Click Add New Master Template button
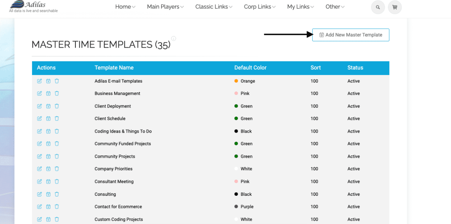Screen dimensions: 451x224 (350, 35)
